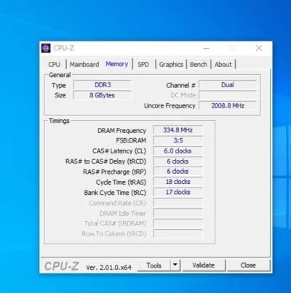Screen dimensions: 291x293
Task: Click the CPU-Z title bar text
Action: pos(63,48)
